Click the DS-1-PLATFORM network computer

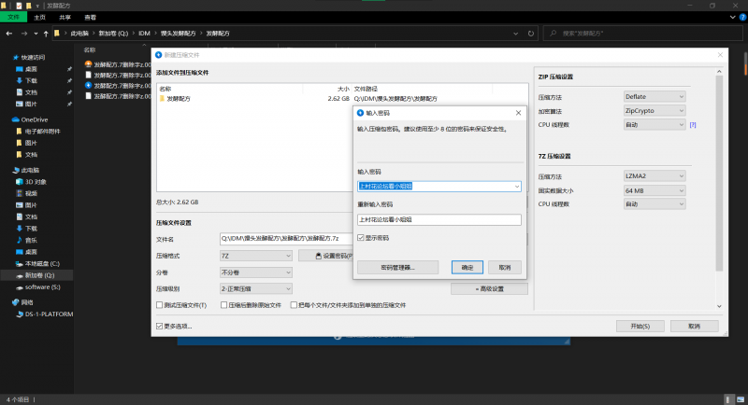(x=48, y=314)
